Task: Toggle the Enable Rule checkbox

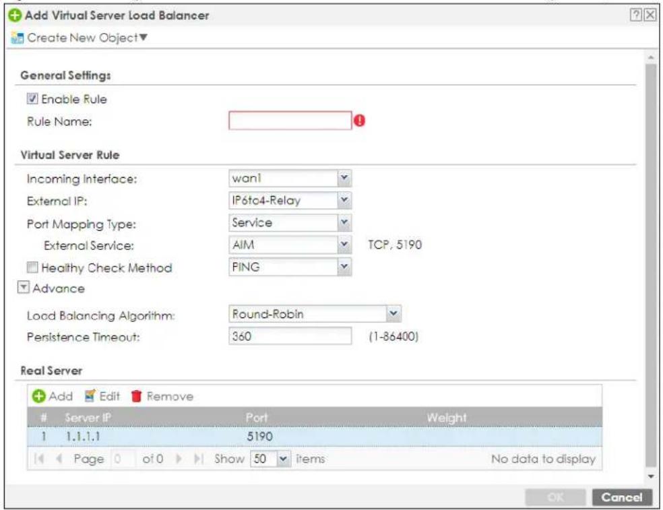Action: coord(32,99)
